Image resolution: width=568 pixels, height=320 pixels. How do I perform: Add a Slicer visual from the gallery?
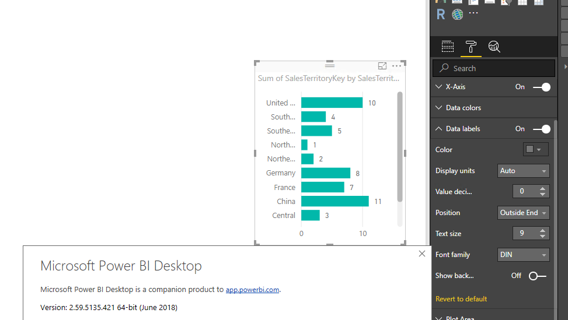coord(506,2)
